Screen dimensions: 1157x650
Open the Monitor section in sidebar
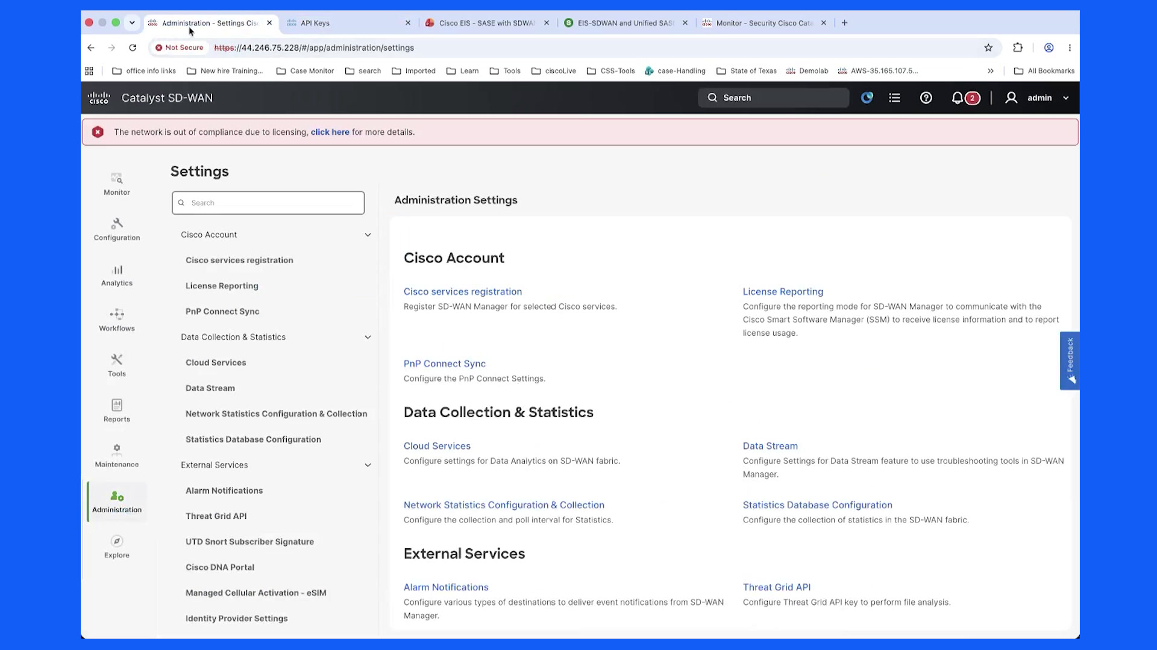click(x=116, y=184)
